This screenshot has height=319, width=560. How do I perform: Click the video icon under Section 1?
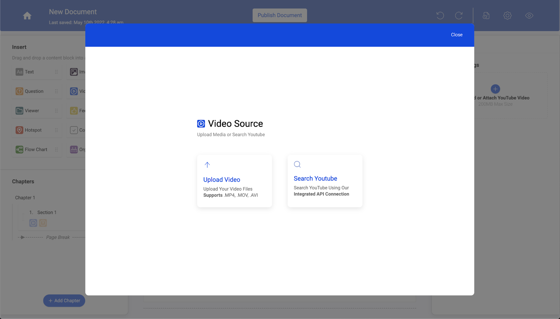click(33, 223)
